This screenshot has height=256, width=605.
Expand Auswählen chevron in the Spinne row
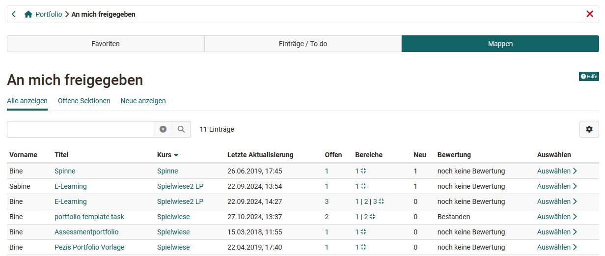(575, 171)
